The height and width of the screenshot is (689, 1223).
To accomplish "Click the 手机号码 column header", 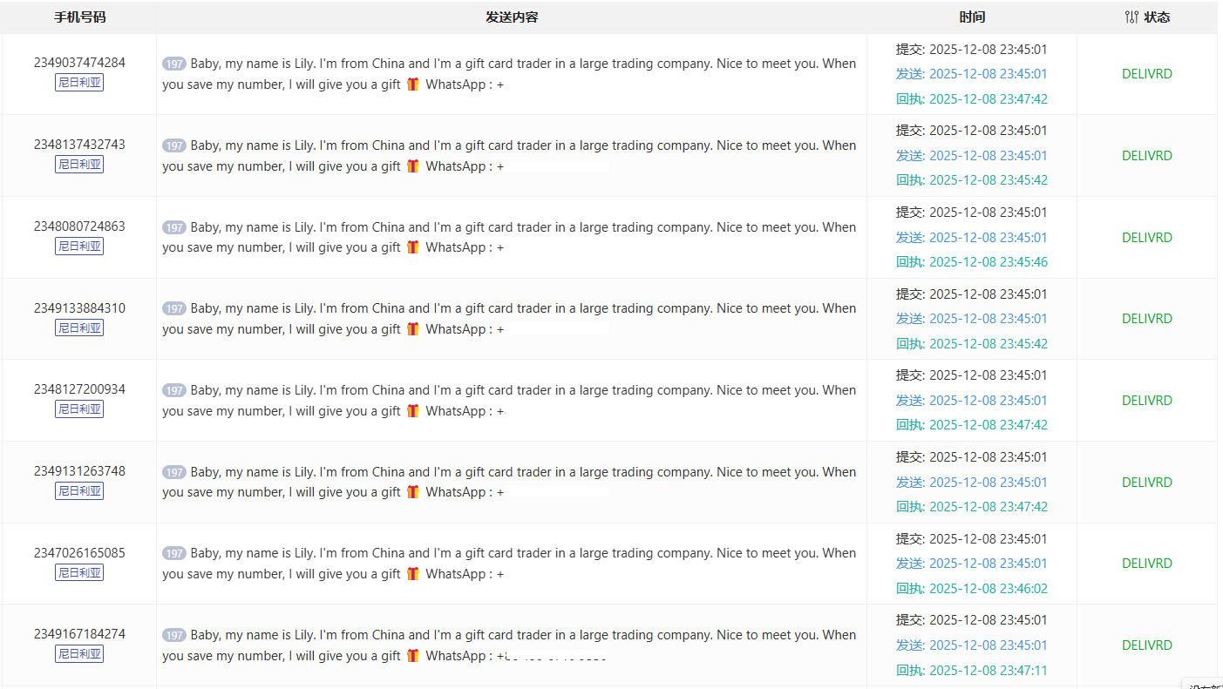I will click(79, 17).
